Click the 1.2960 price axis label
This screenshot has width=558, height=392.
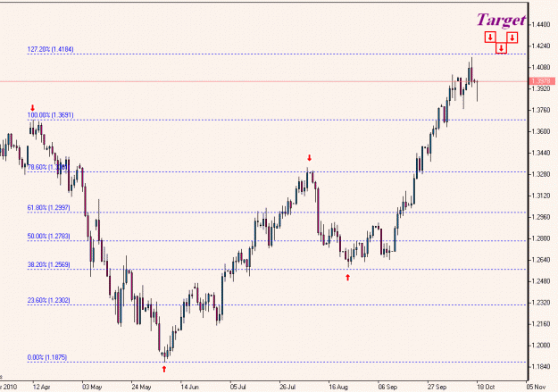point(541,217)
